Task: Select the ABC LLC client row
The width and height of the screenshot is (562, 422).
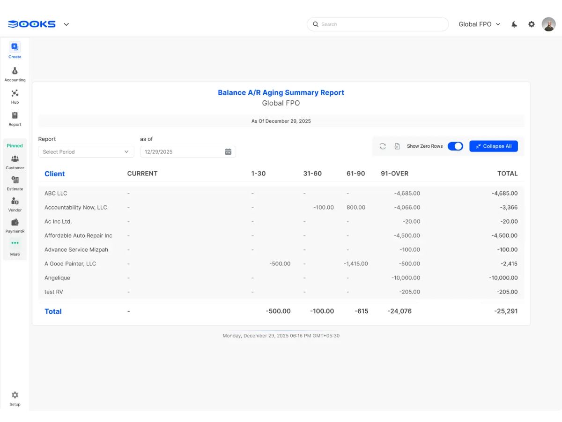Action: (x=281, y=193)
